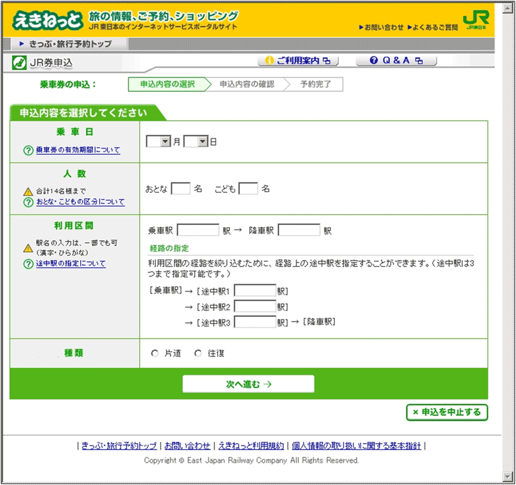Open きっぷ・旅行予約トップ tab
This screenshot has height=485, width=516.
[70, 44]
